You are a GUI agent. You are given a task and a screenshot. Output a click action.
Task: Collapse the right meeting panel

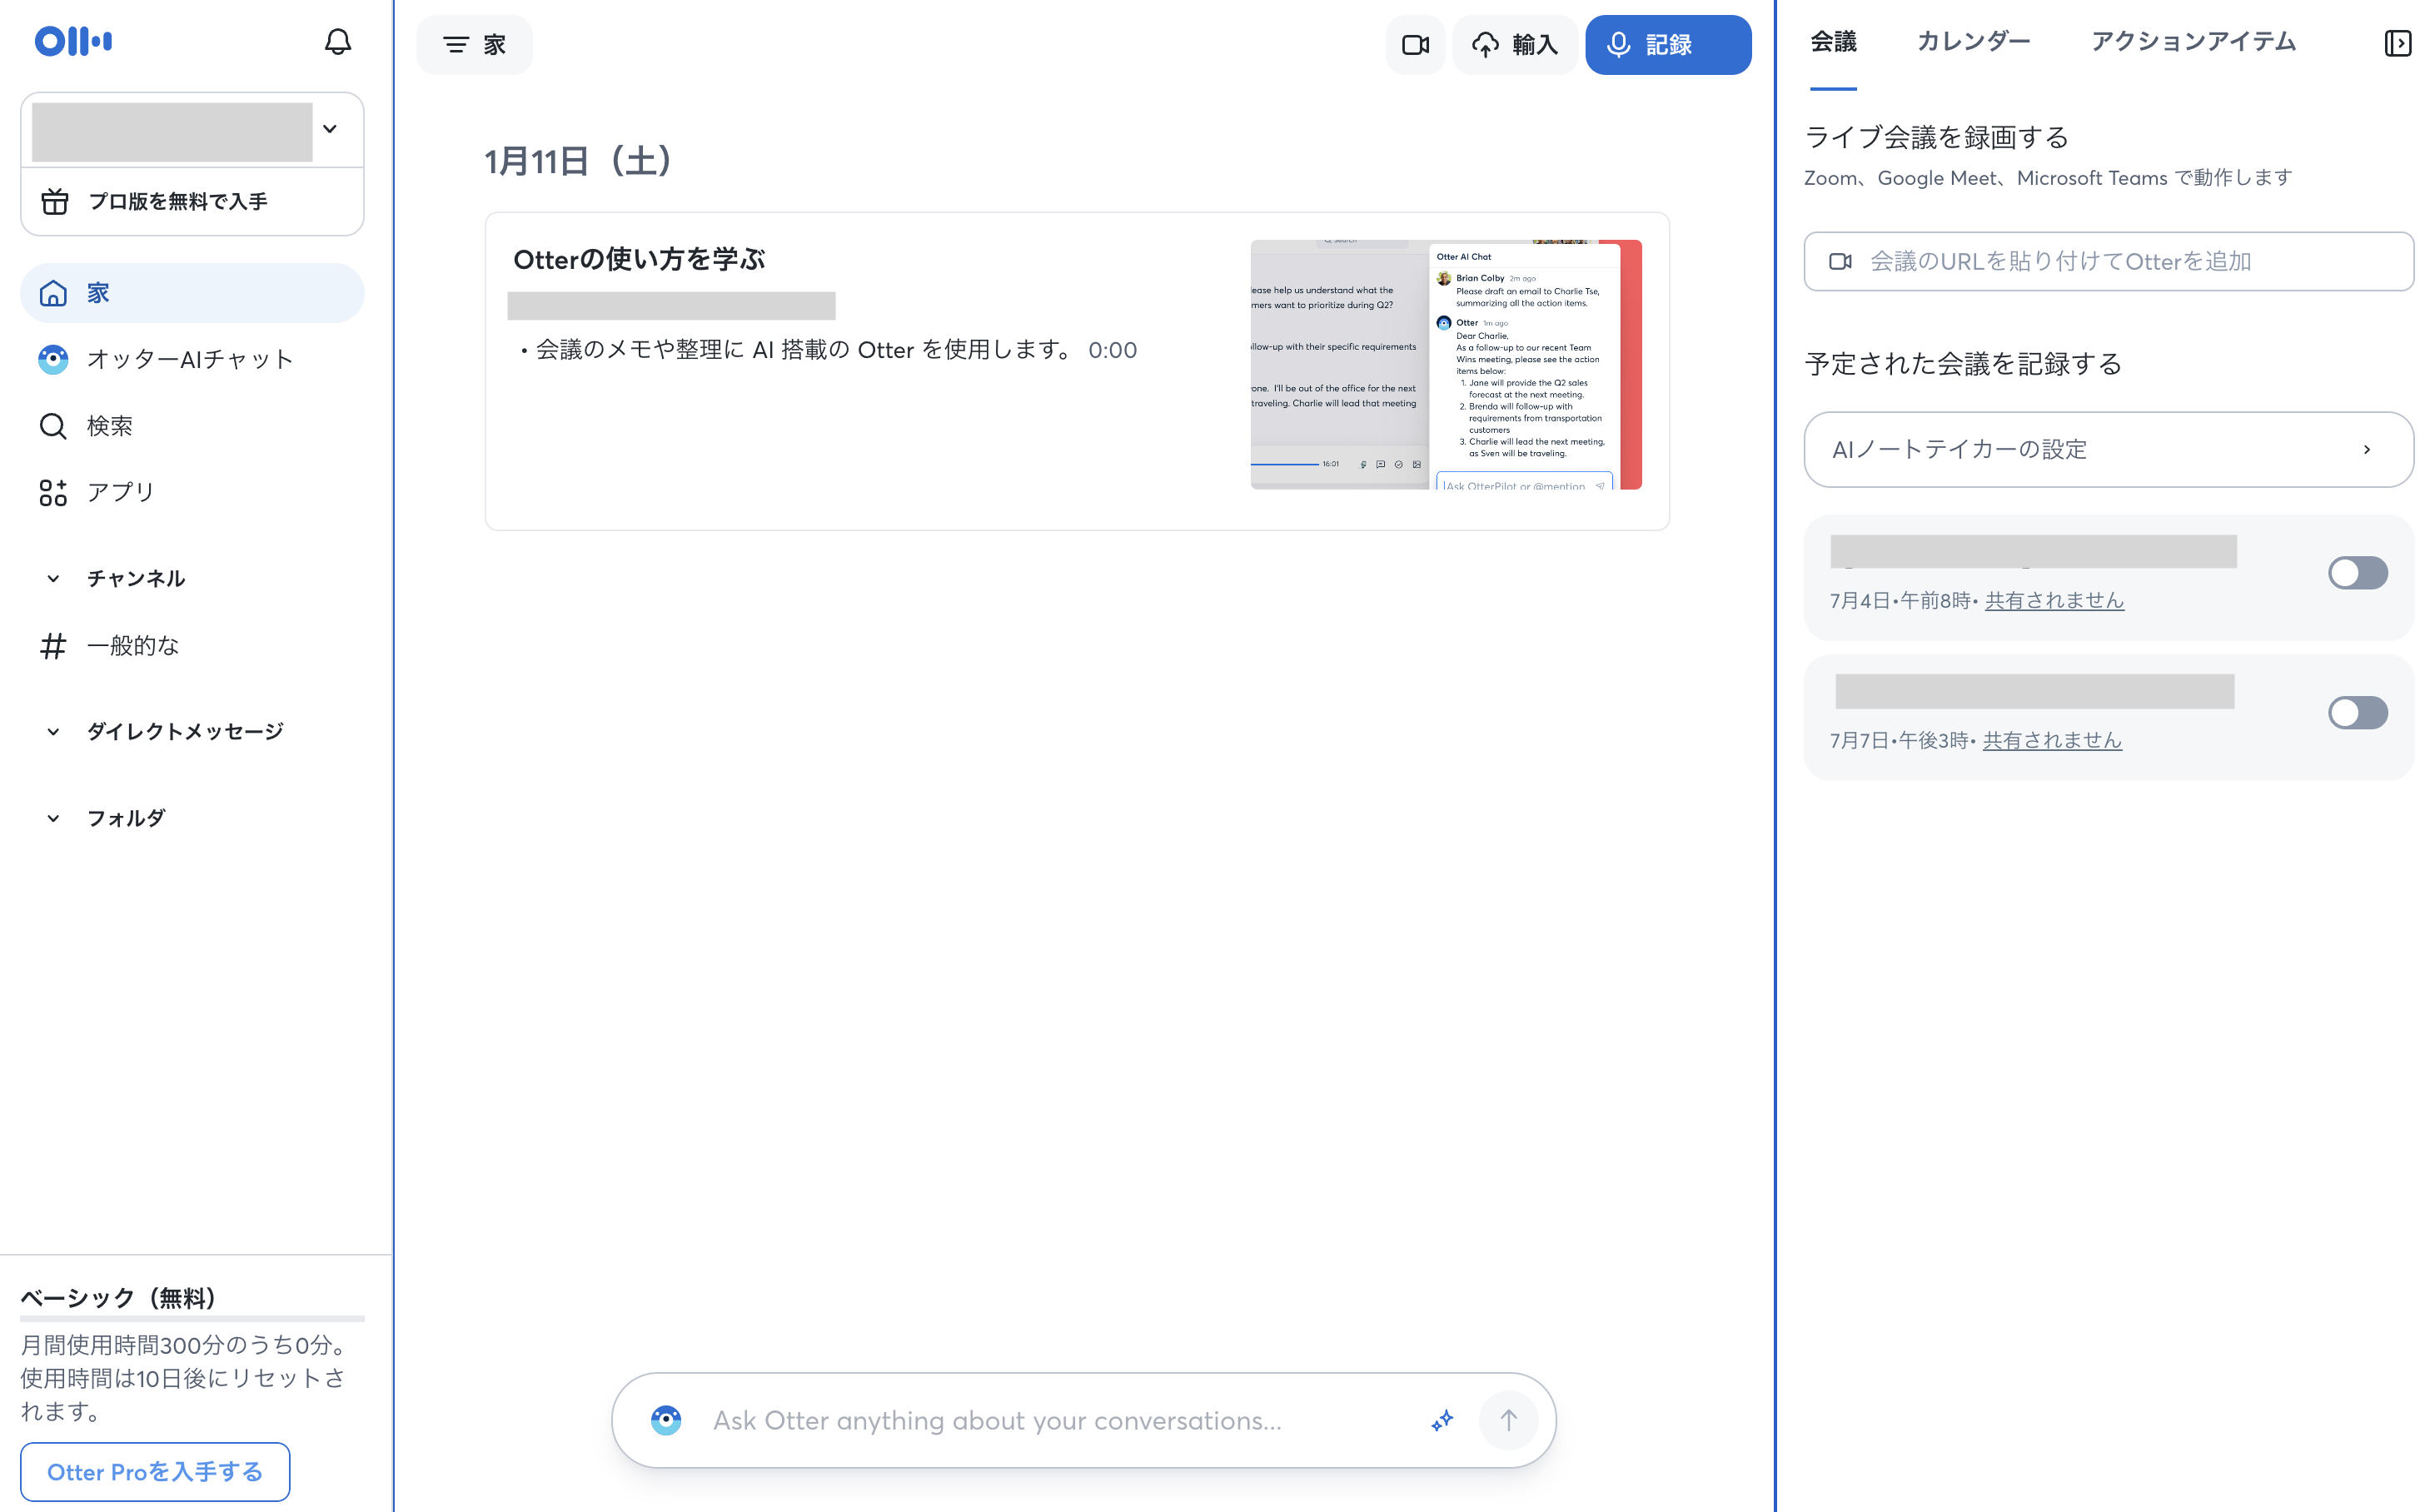2400,44
